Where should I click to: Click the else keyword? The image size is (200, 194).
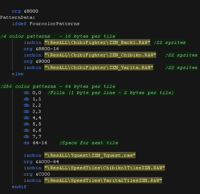click(x=18, y=74)
